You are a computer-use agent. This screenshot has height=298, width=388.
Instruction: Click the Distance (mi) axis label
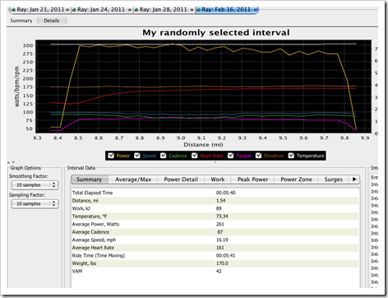coord(203,145)
